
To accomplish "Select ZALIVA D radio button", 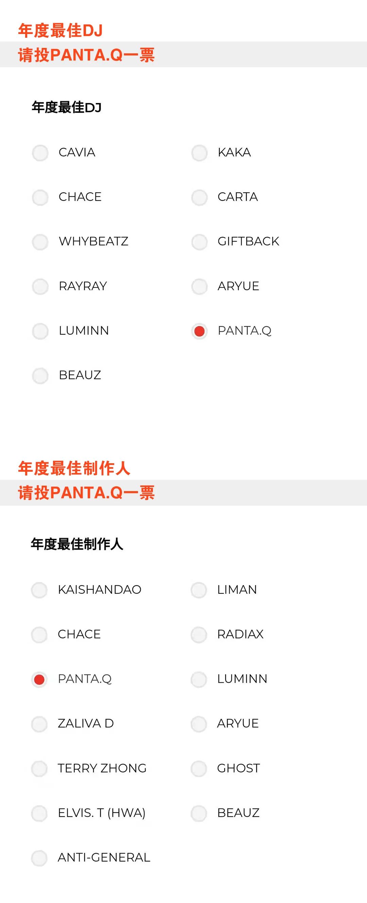I will pyautogui.click(x=39, y=724).
